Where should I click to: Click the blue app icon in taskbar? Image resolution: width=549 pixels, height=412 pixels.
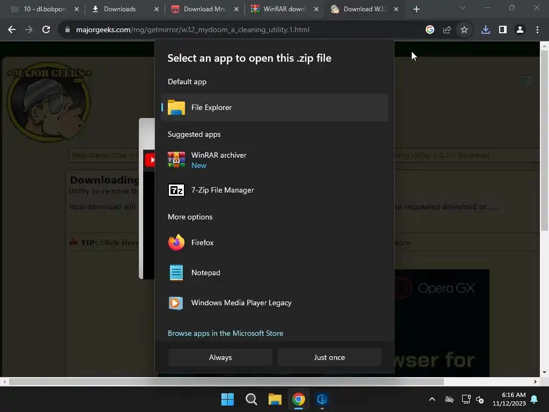[322, 399]
